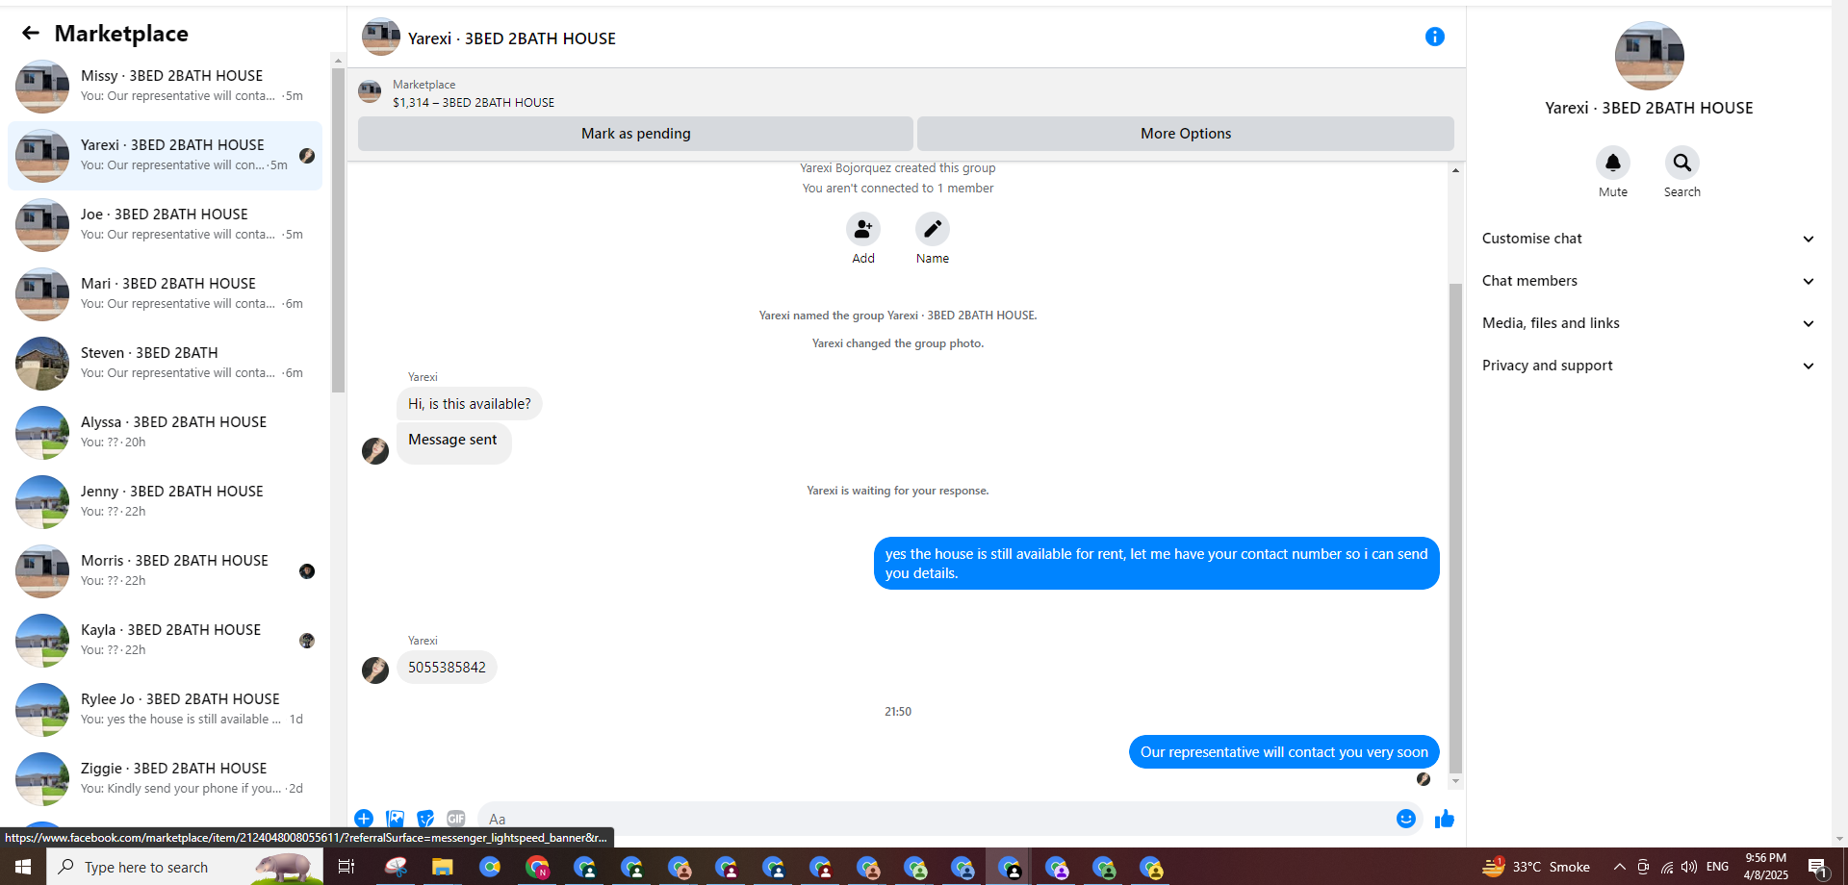The height and width of the screenshot is (885, 1848).
Task: Open Task View on taskbar
Action: pyautogui.click(x=346, y=867)
